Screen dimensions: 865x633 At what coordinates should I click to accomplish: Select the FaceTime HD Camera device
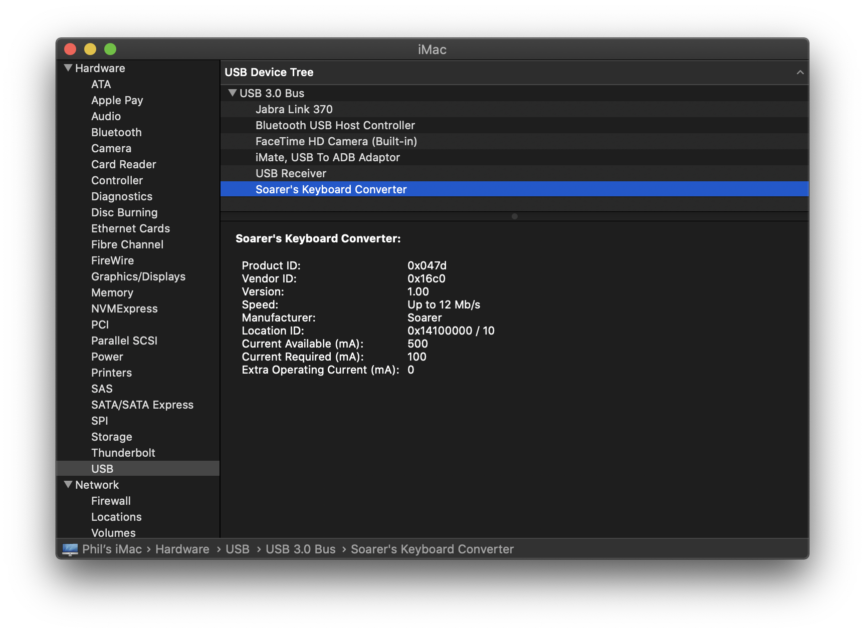(x=336, y=141)
